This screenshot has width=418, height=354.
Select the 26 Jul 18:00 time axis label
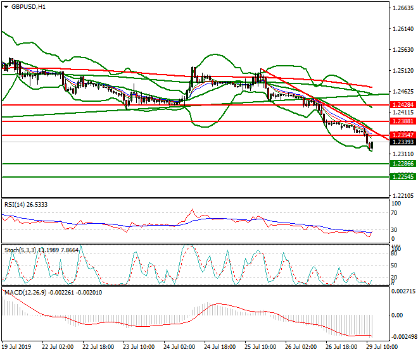[x=341, y=347]
